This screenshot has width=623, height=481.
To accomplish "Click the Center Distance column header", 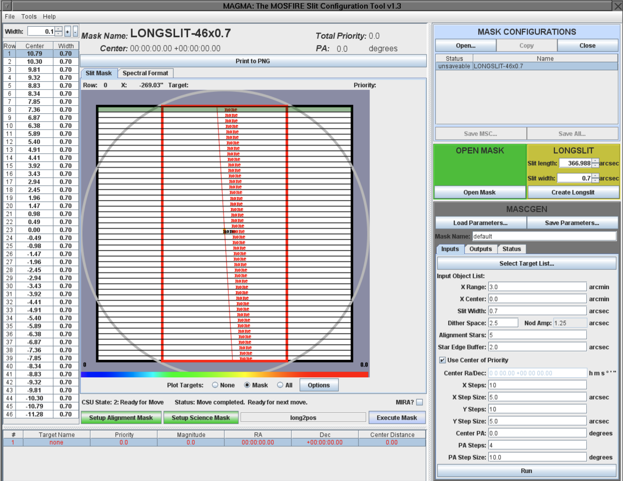I will tap(392, 435).
